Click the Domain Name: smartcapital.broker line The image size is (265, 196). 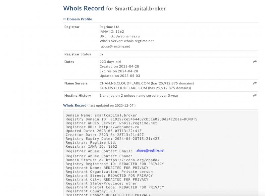pos(101,115)
